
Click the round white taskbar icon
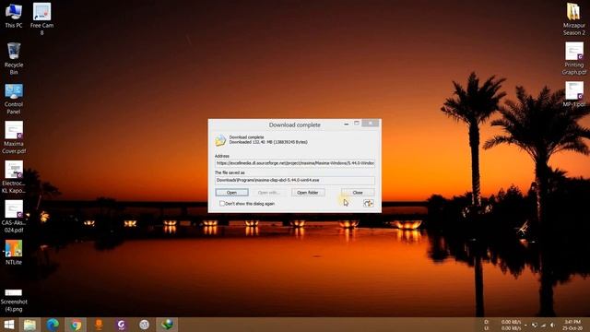pyautogui.click(x=144, y=325)
